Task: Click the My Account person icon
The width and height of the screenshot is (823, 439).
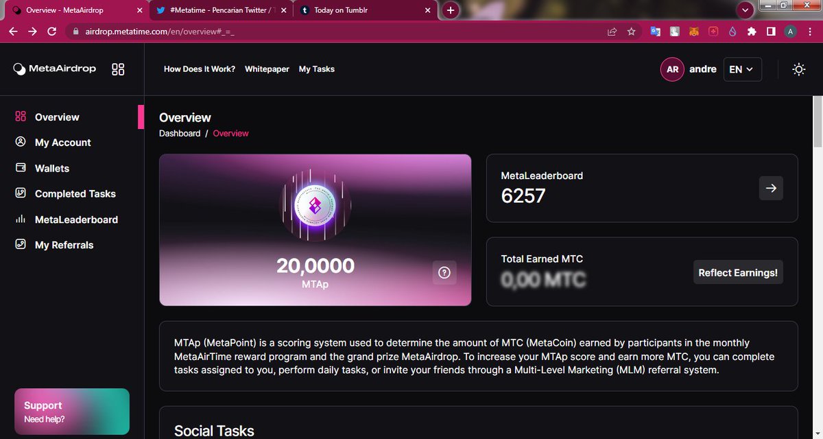Action: (21, 142)
